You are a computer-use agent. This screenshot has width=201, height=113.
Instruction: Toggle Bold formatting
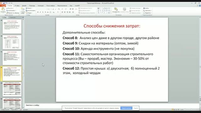(38, 12)
